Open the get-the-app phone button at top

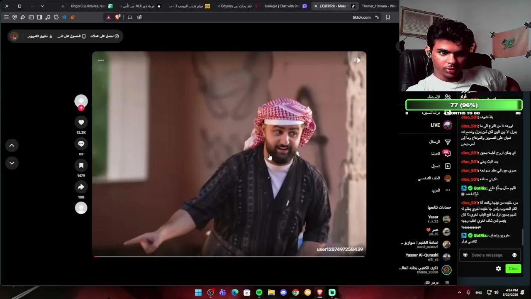coord(72,36)
